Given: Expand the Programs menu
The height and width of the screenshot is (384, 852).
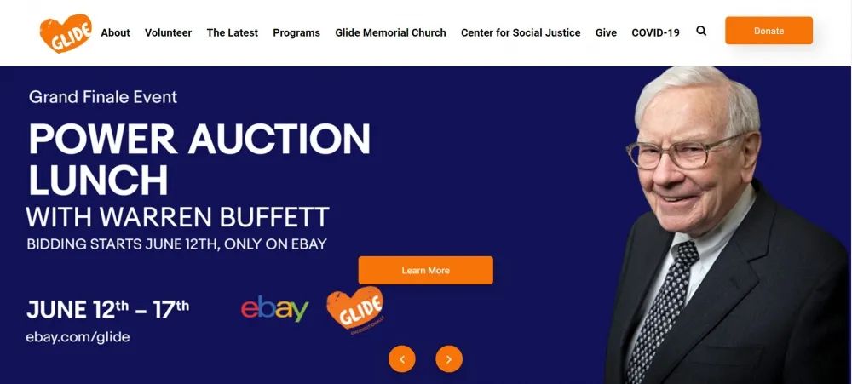Looking at the screenshot, I should click(x=296, y=33).
